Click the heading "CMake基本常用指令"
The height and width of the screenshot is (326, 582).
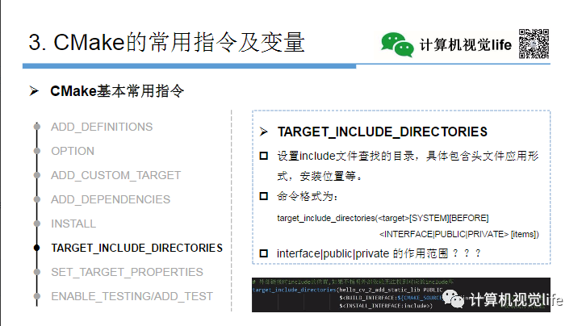(117, 91)
